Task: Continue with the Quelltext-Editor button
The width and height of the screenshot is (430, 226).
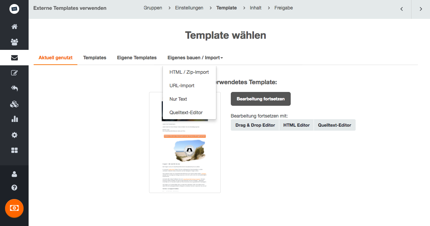Action: [x=335, y=125]
